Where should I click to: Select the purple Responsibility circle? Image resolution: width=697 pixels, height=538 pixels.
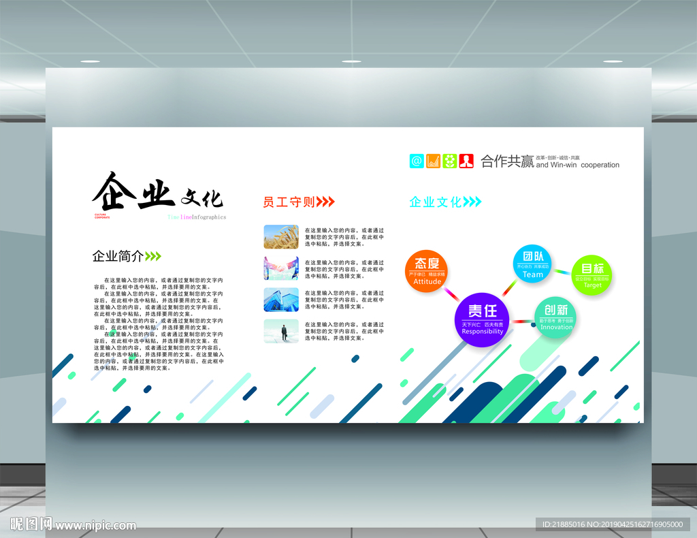[x=482, y=319]
